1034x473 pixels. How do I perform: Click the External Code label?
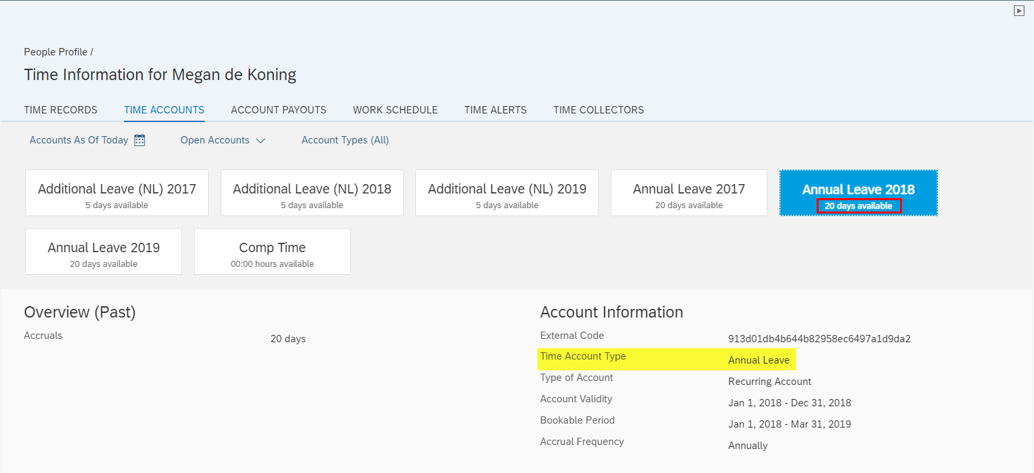(572, 336)
